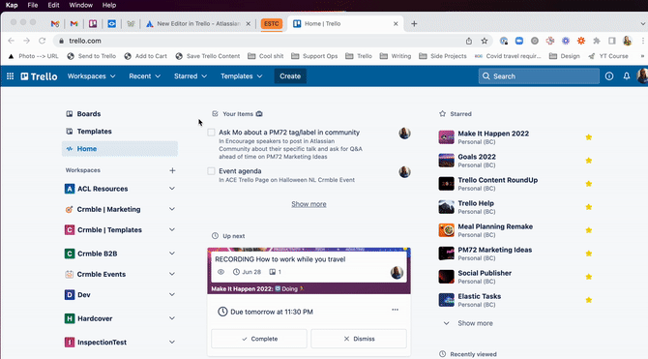Show more starred boards
Image resolution: width=648 pixels, height=359 pixels.
point(475,323)
